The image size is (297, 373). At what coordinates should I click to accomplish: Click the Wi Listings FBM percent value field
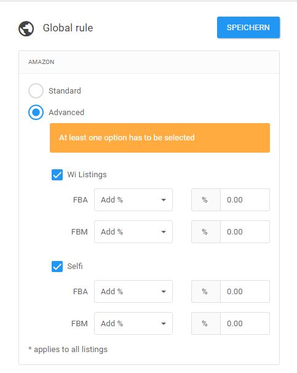coord(245,231)
